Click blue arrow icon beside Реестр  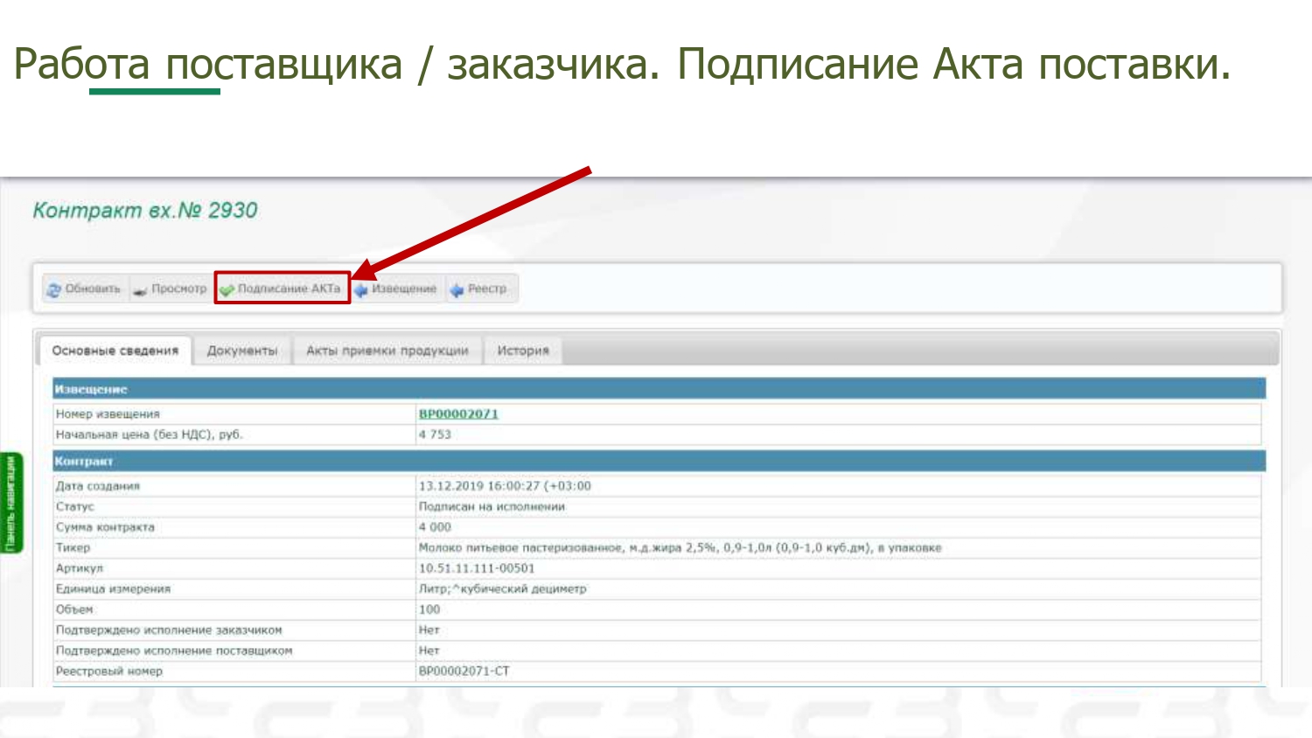coord(457,289)
